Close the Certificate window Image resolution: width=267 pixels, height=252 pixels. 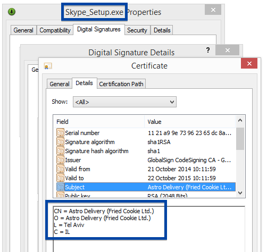tap(249, 63)
